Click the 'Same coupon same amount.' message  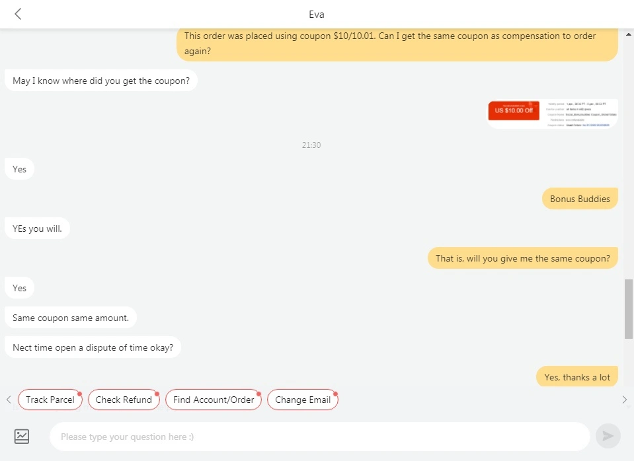[x=71, y=318]
